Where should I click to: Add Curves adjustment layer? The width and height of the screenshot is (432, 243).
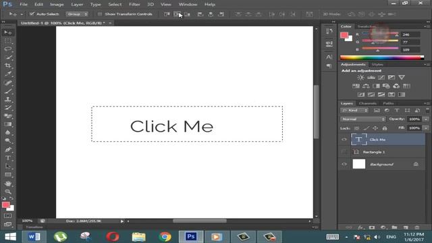click(x=381, y=78)
